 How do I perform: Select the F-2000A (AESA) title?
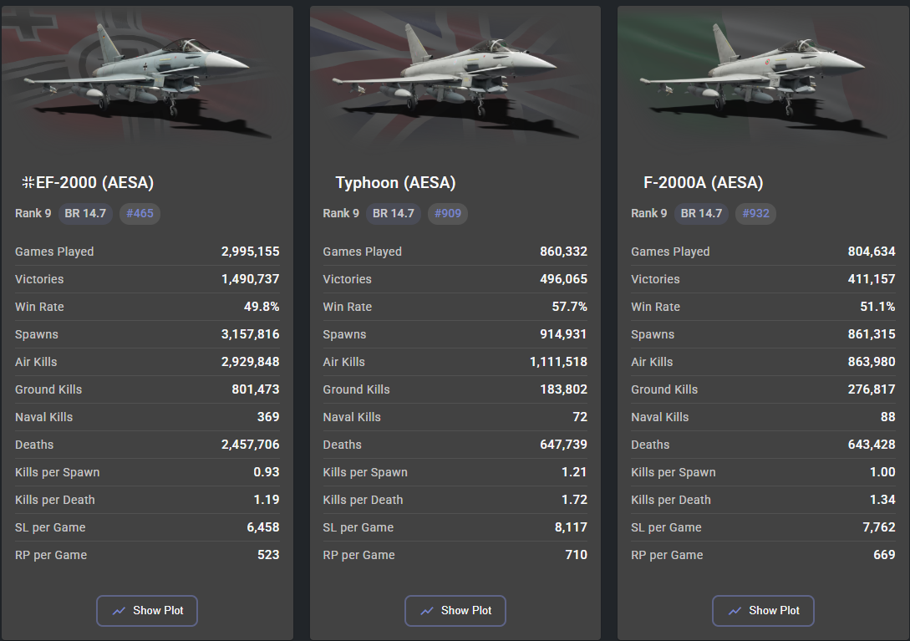[x=704, y=183]
